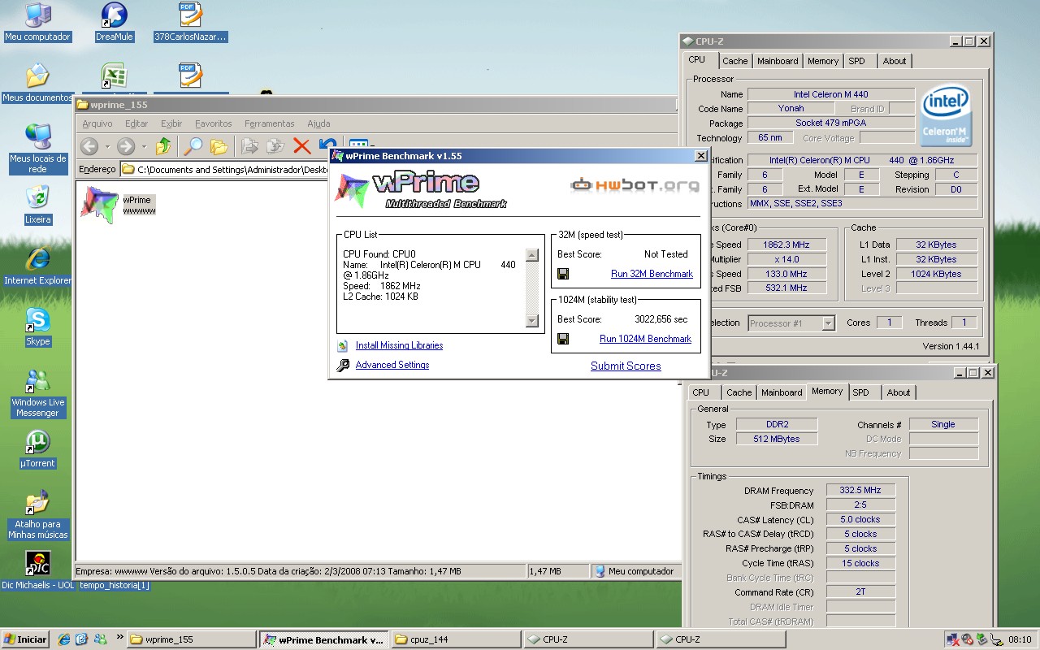Viewport: 1040px width, 650px height.
Task: Open Meus locais de rede icon
Action: [x=37, y=149]
